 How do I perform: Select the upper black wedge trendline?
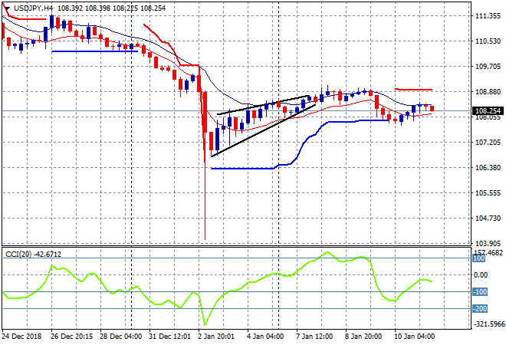point(263,105)
